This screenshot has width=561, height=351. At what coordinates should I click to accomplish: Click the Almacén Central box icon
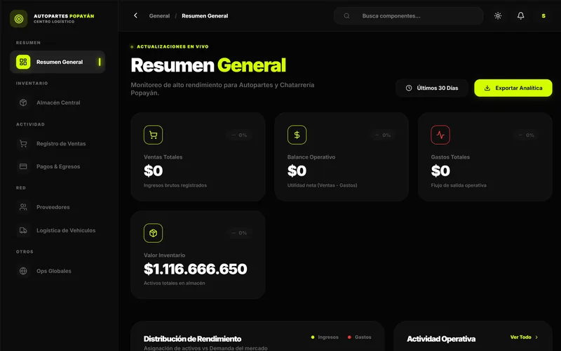(23, 102)
